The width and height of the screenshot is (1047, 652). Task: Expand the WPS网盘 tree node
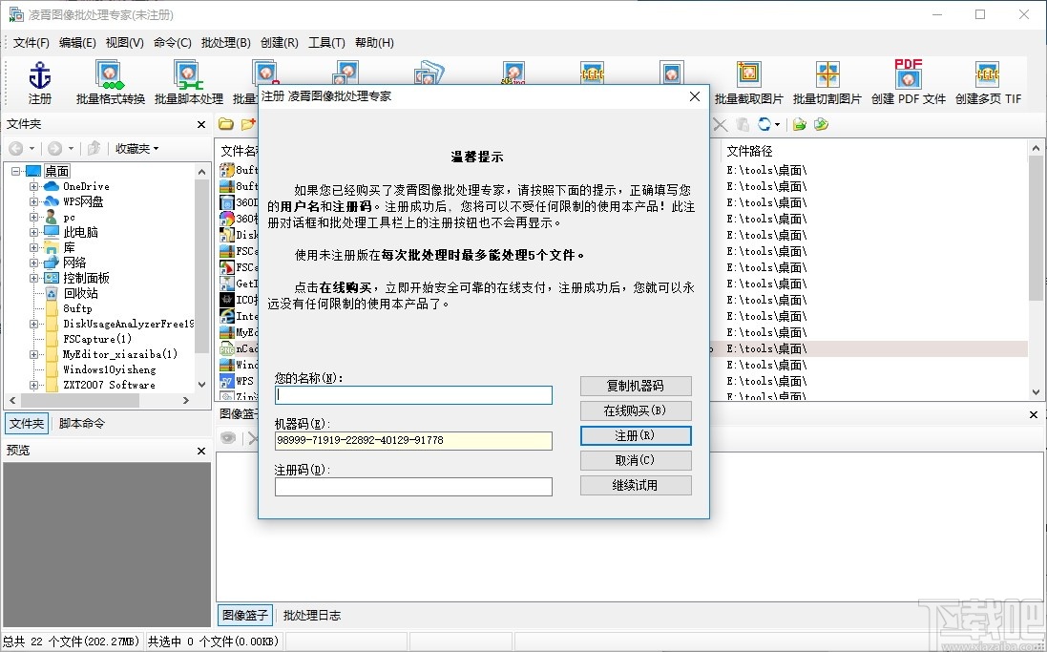(33, 201)
